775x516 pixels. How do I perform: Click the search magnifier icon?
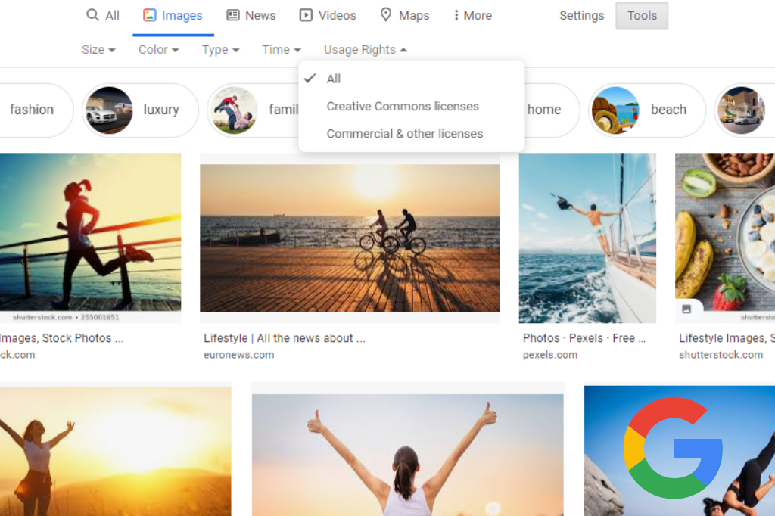point(92,14)
